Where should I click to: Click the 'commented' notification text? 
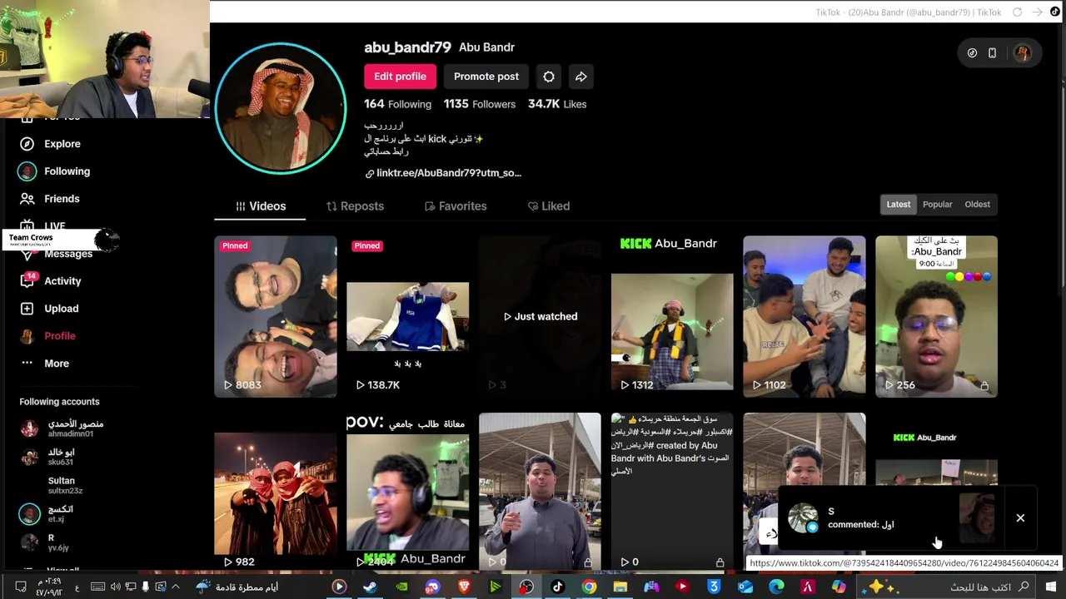click(860, 525)
